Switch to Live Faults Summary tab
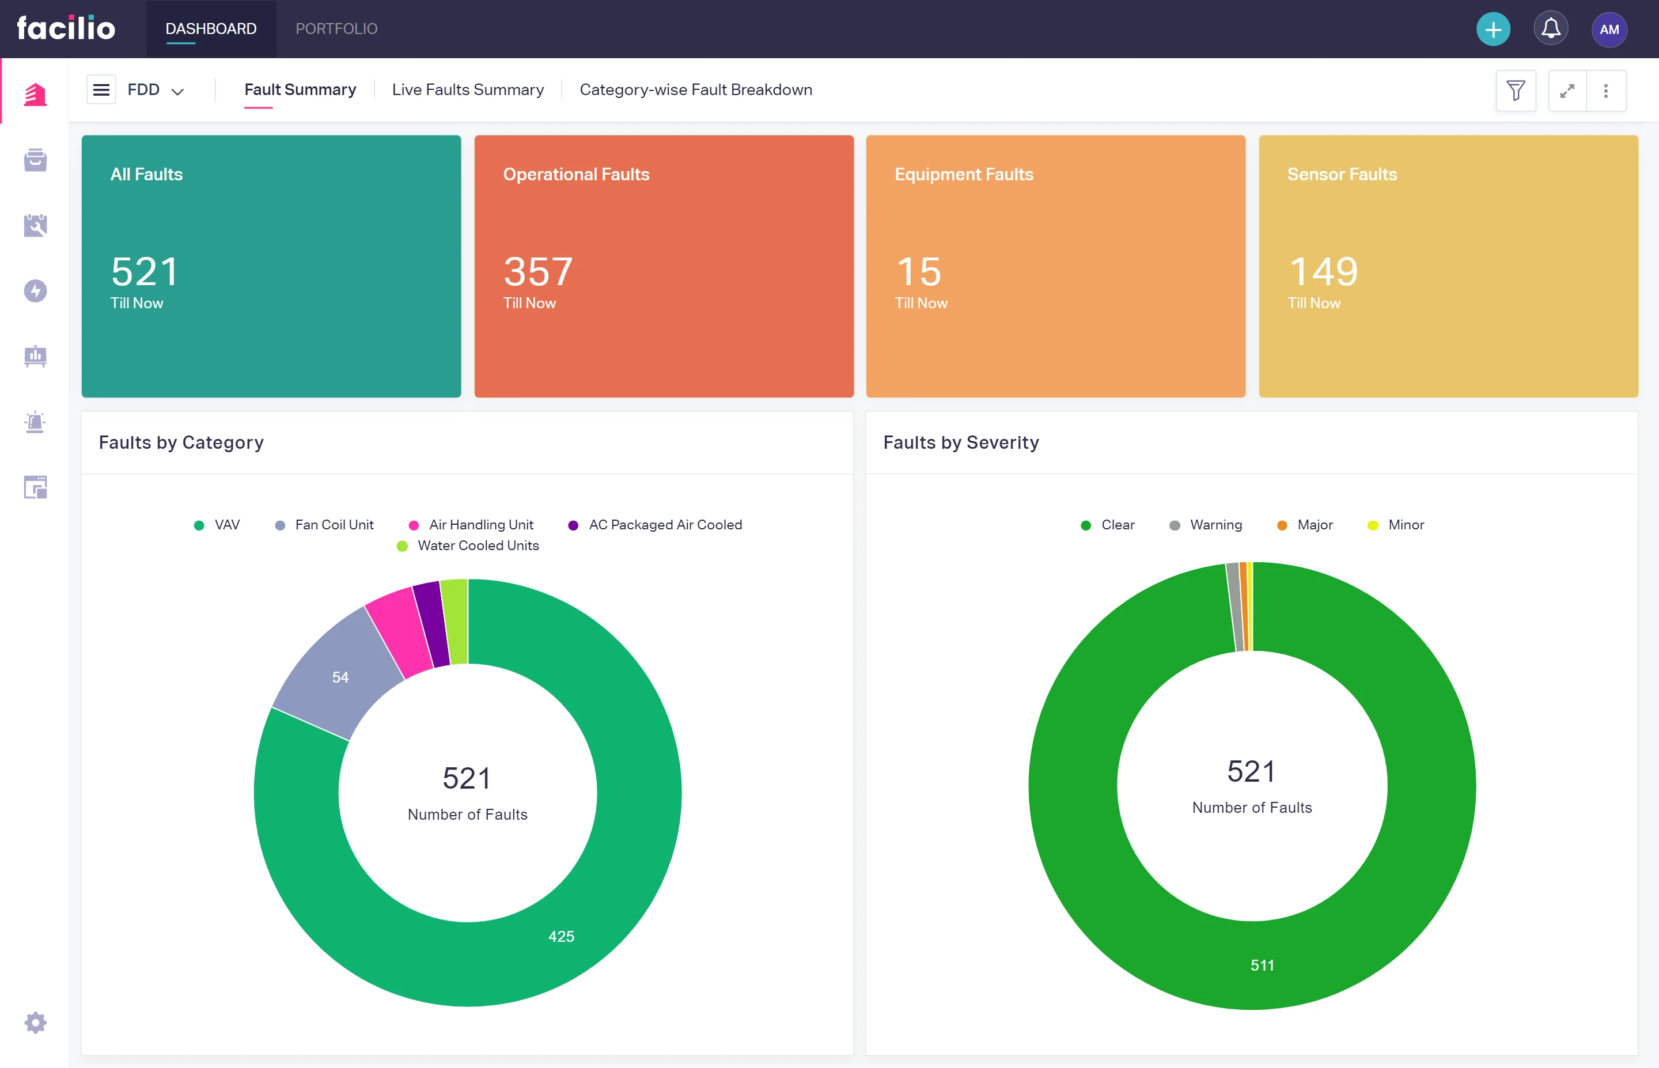1659x1068 pixels. 467,89
